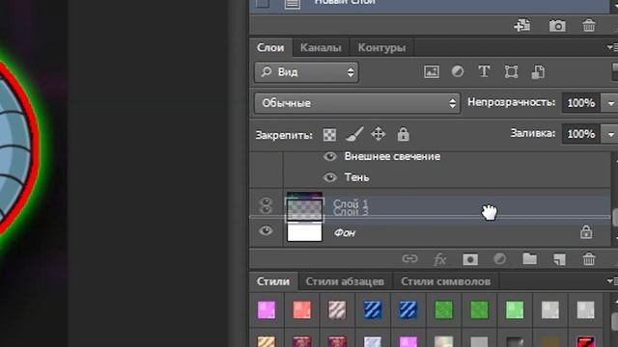Open the Обычные blend mode dropdown
Screen dimensions: 618x347
tap(357, 103)
